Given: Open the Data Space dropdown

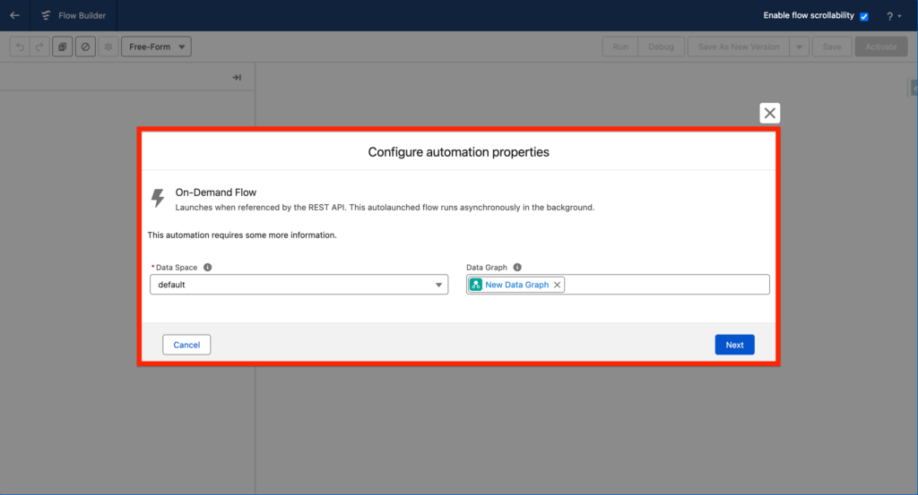Looking at the screenshot, I should 299,285.
